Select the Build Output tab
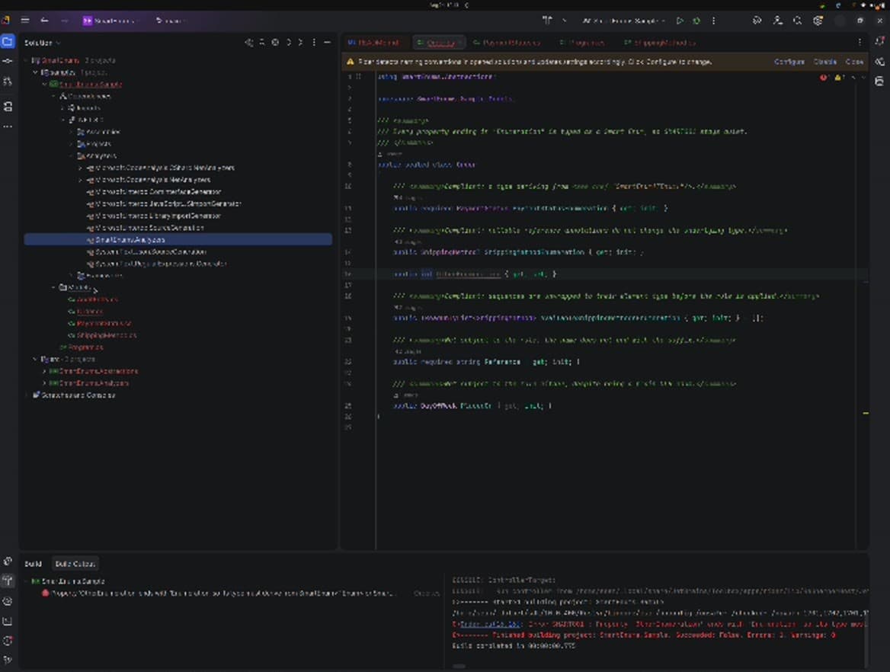The width and height of the screenshot is (890, 672). tap(75, 564)
